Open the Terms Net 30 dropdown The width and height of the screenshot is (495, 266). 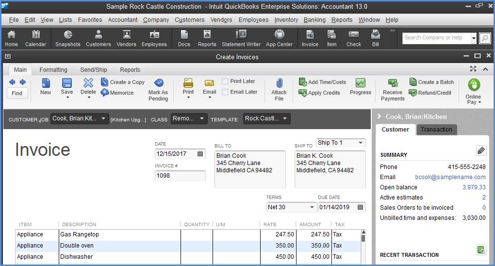click(x=312, y=207)
